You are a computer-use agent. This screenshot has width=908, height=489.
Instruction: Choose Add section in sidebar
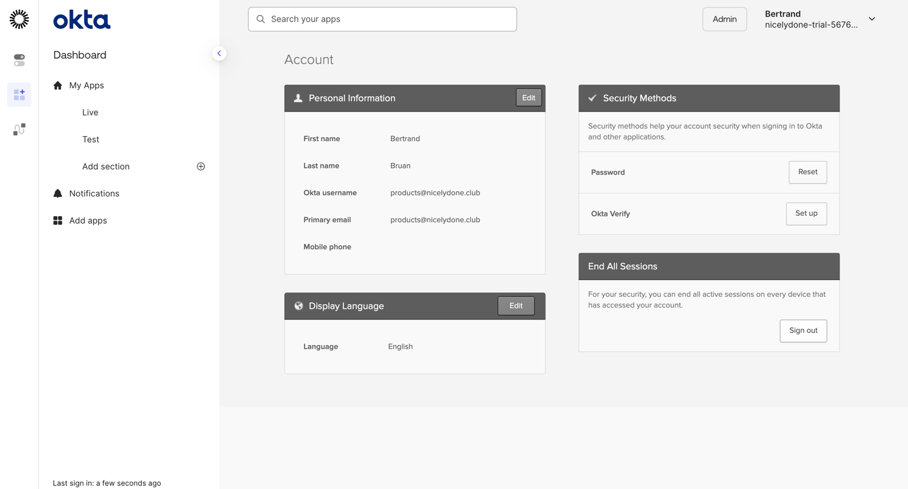(x=106, y=166)
